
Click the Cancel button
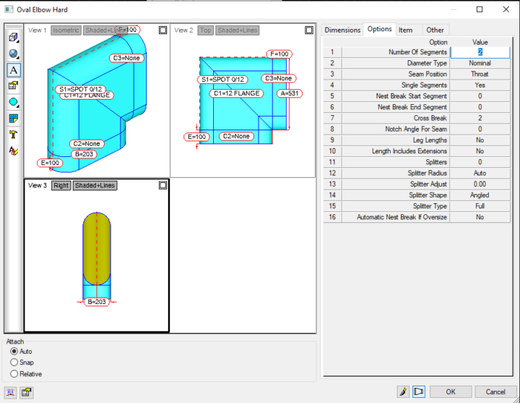tap(495, 391)
